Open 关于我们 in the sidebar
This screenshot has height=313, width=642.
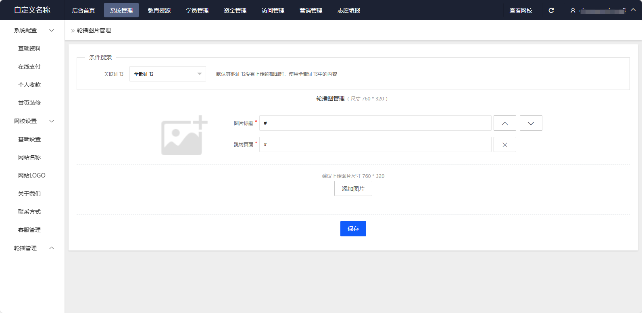29,194
